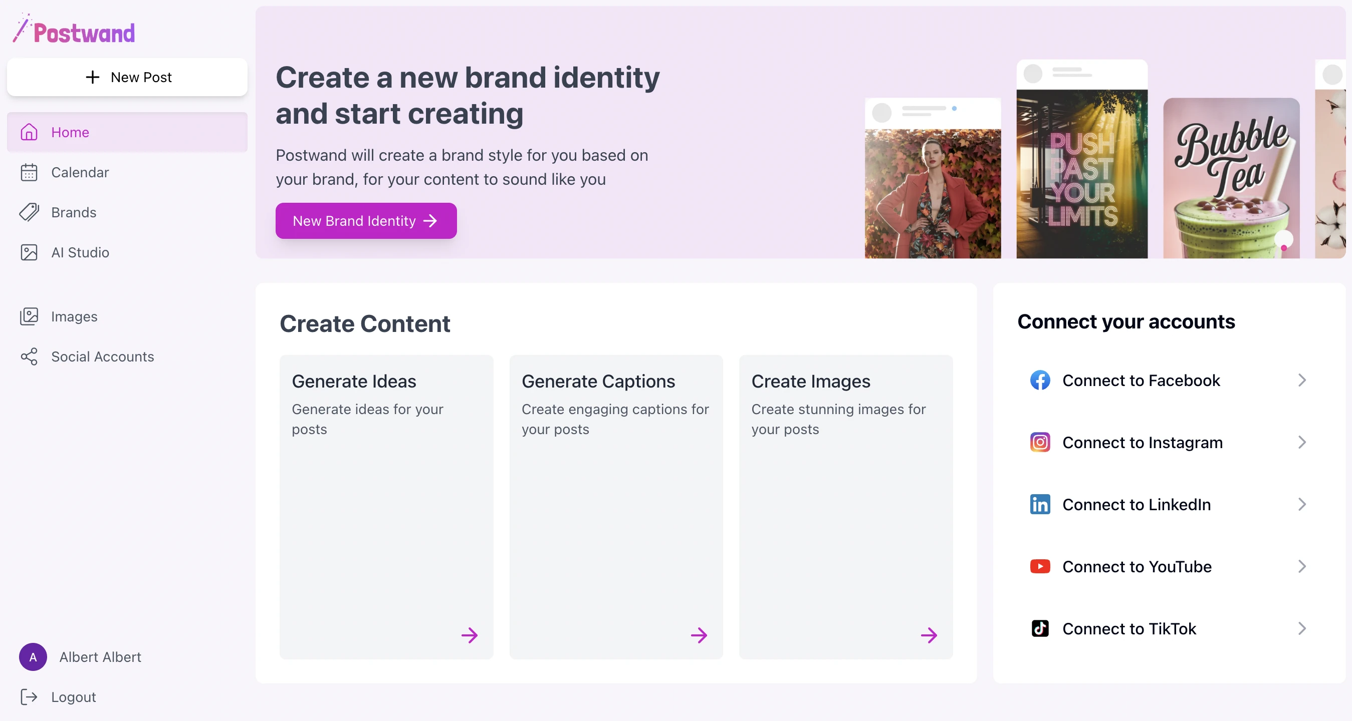This screenshot has width=1352, height=721.
Task: Open the Generate Captions card
Action: tap(616, 507)
